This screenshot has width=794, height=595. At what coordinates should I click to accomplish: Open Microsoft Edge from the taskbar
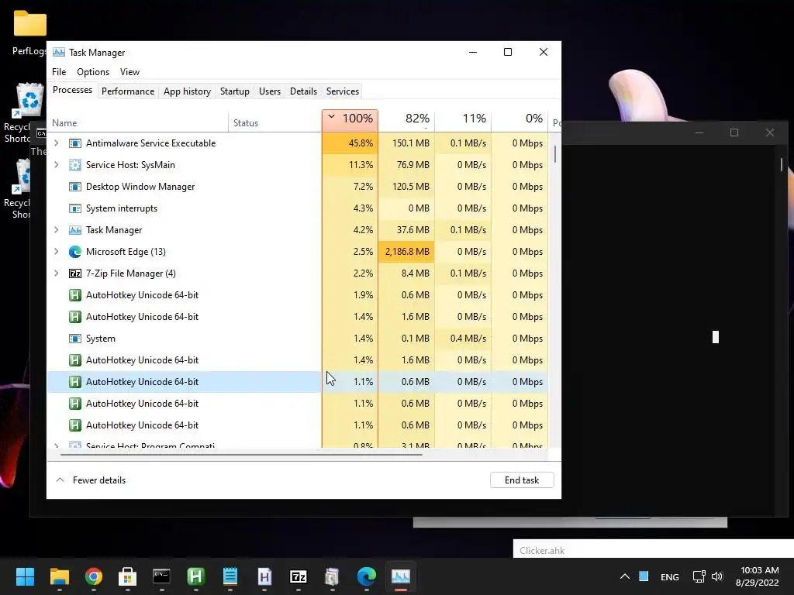pos(367,576)
